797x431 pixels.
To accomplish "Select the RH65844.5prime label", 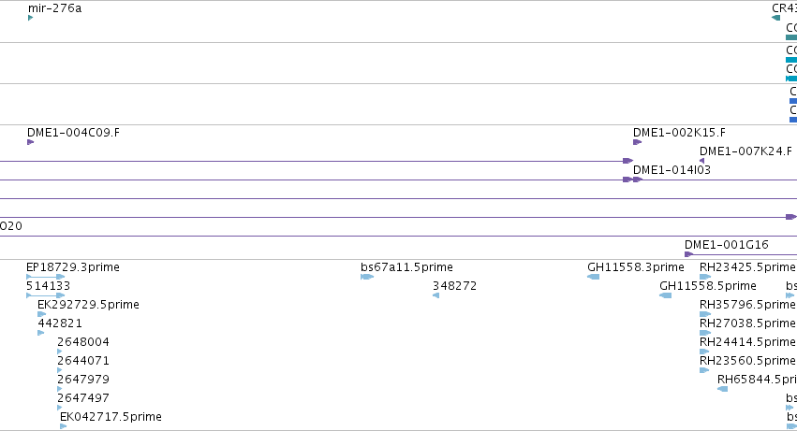I will pyautogui.click(x=758, y=380).
